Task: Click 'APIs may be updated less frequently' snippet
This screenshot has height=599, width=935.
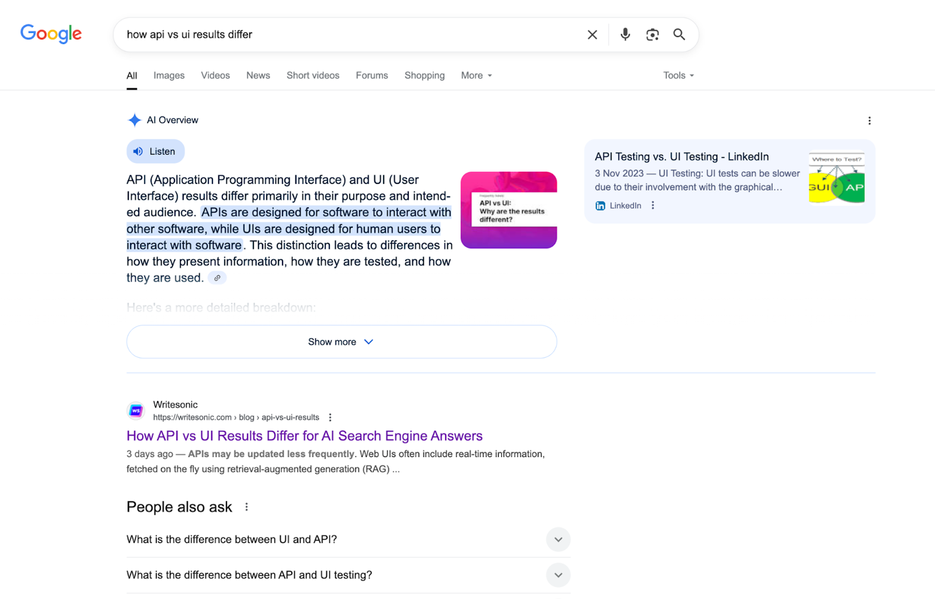Action: (271, 454)
